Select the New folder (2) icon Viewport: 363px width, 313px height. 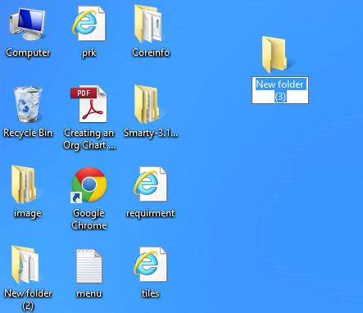coord(25,265)
